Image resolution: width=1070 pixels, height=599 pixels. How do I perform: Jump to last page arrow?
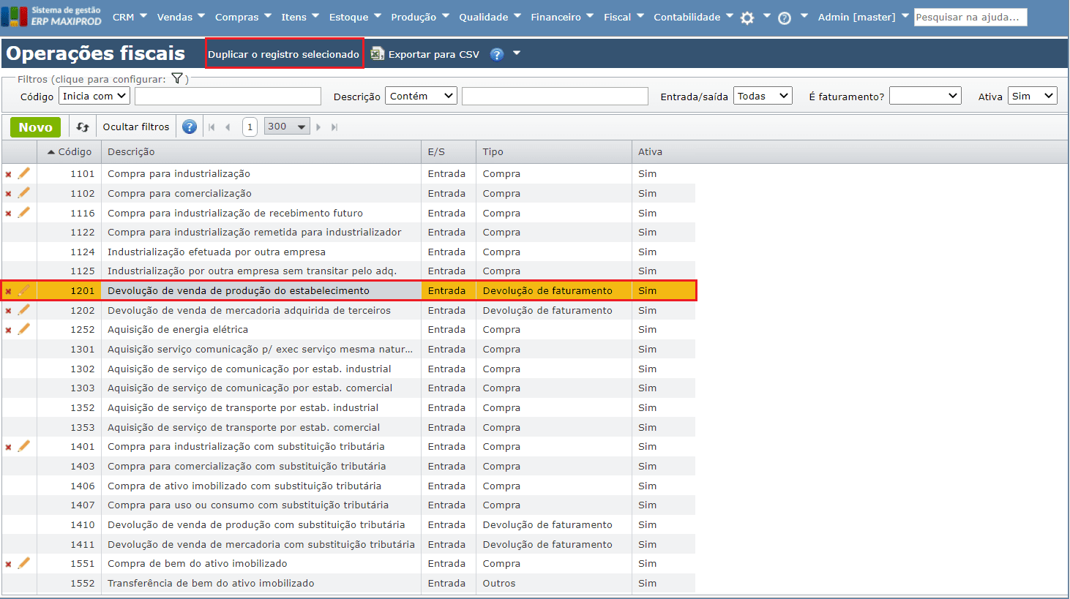point(334,127)
